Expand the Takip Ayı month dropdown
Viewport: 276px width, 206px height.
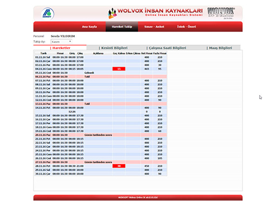coord(61,42)
